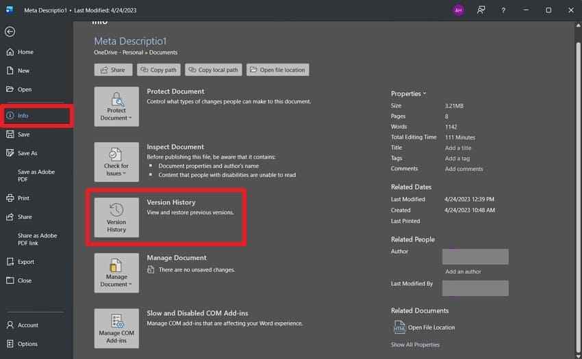Screen dimensions: 582x359
Task: Click the Share button under document title
Action: pyautogui.click(x=113, y=70)
